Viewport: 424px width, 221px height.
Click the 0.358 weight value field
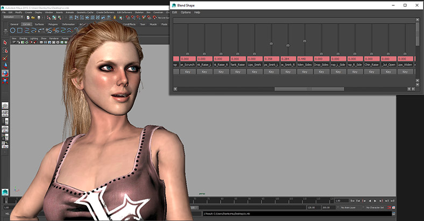coord(272,59)
